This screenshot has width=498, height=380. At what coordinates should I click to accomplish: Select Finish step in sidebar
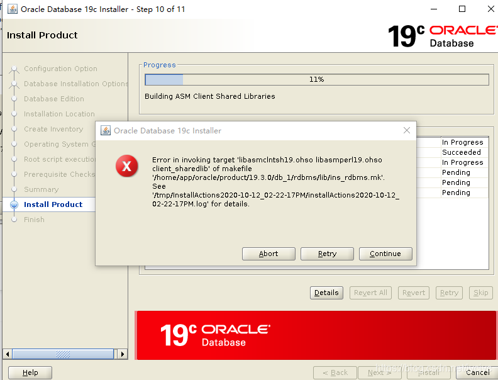point(34,220)
